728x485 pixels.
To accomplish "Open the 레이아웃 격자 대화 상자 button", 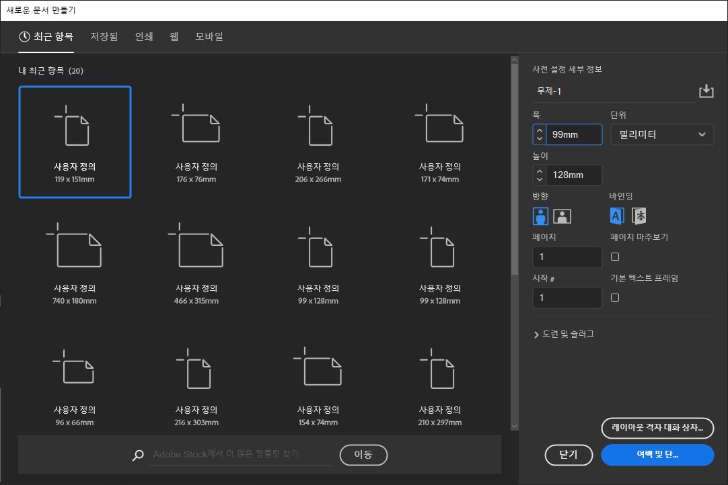I will pyautogui.click(x=656, y=429).
